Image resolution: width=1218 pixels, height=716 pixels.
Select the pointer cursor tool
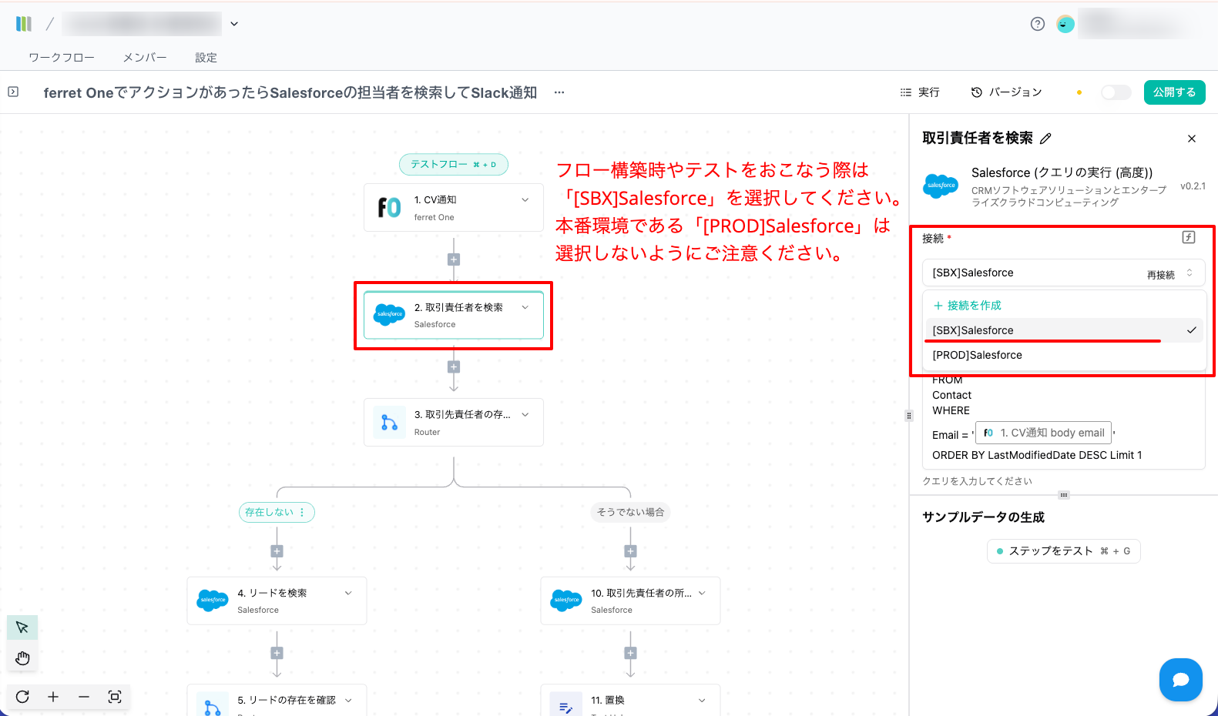pyautogui.click(x=22, y=627)
